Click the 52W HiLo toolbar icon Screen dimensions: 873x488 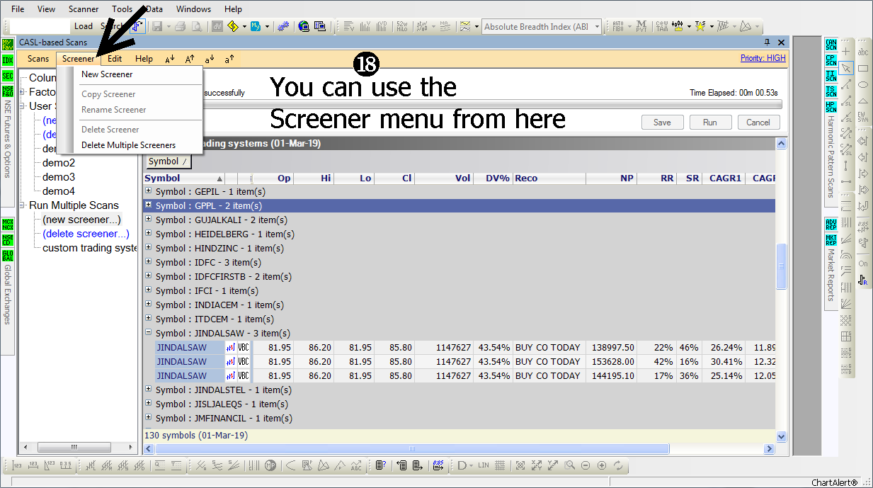403,26
